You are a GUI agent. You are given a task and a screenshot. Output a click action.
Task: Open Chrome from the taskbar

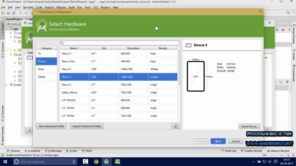96,162
